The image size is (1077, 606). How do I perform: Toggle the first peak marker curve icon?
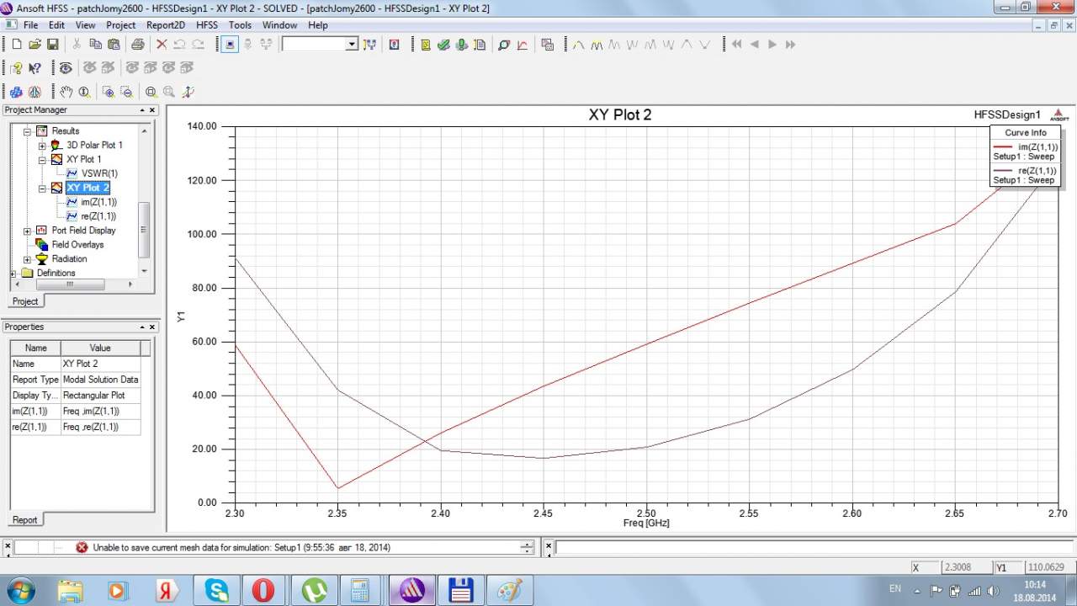click(578, 45)
